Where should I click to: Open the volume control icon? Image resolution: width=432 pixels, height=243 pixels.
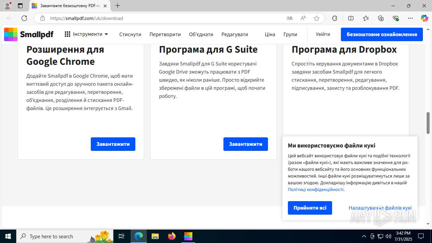coord(388,236)
